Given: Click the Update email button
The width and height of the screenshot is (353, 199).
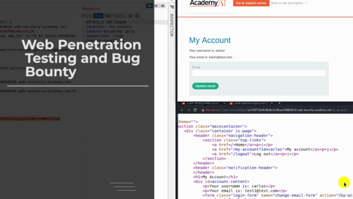Looking at the screenshot, I should (205, 86).
